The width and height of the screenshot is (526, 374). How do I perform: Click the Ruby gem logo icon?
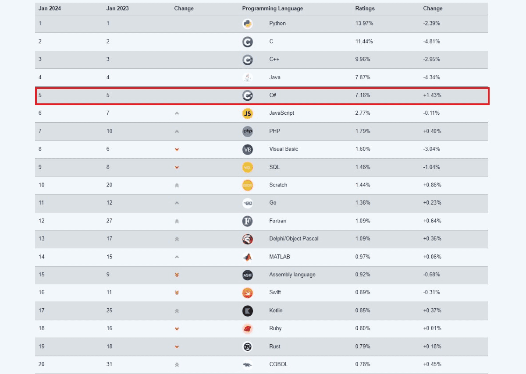(247, 329)
